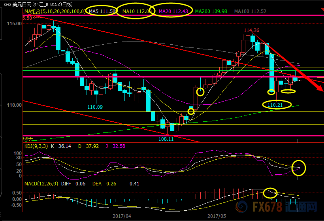Image resolution: width=324 pixels, height=221 pixels.
Task: Click the 110.00 price axis label
Action: point(14,105)
